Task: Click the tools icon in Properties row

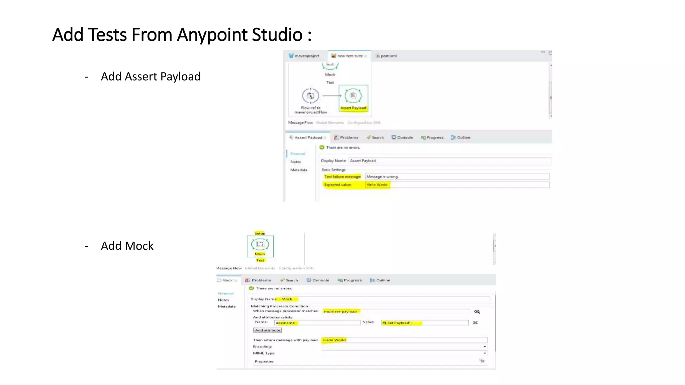Action: (x=482, y=361)
